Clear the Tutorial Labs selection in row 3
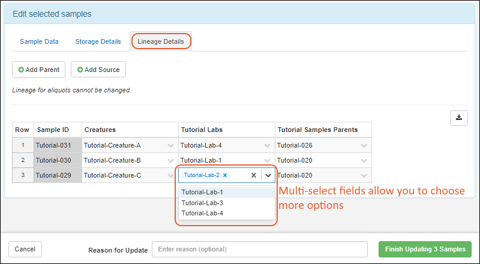 [253, 176]
